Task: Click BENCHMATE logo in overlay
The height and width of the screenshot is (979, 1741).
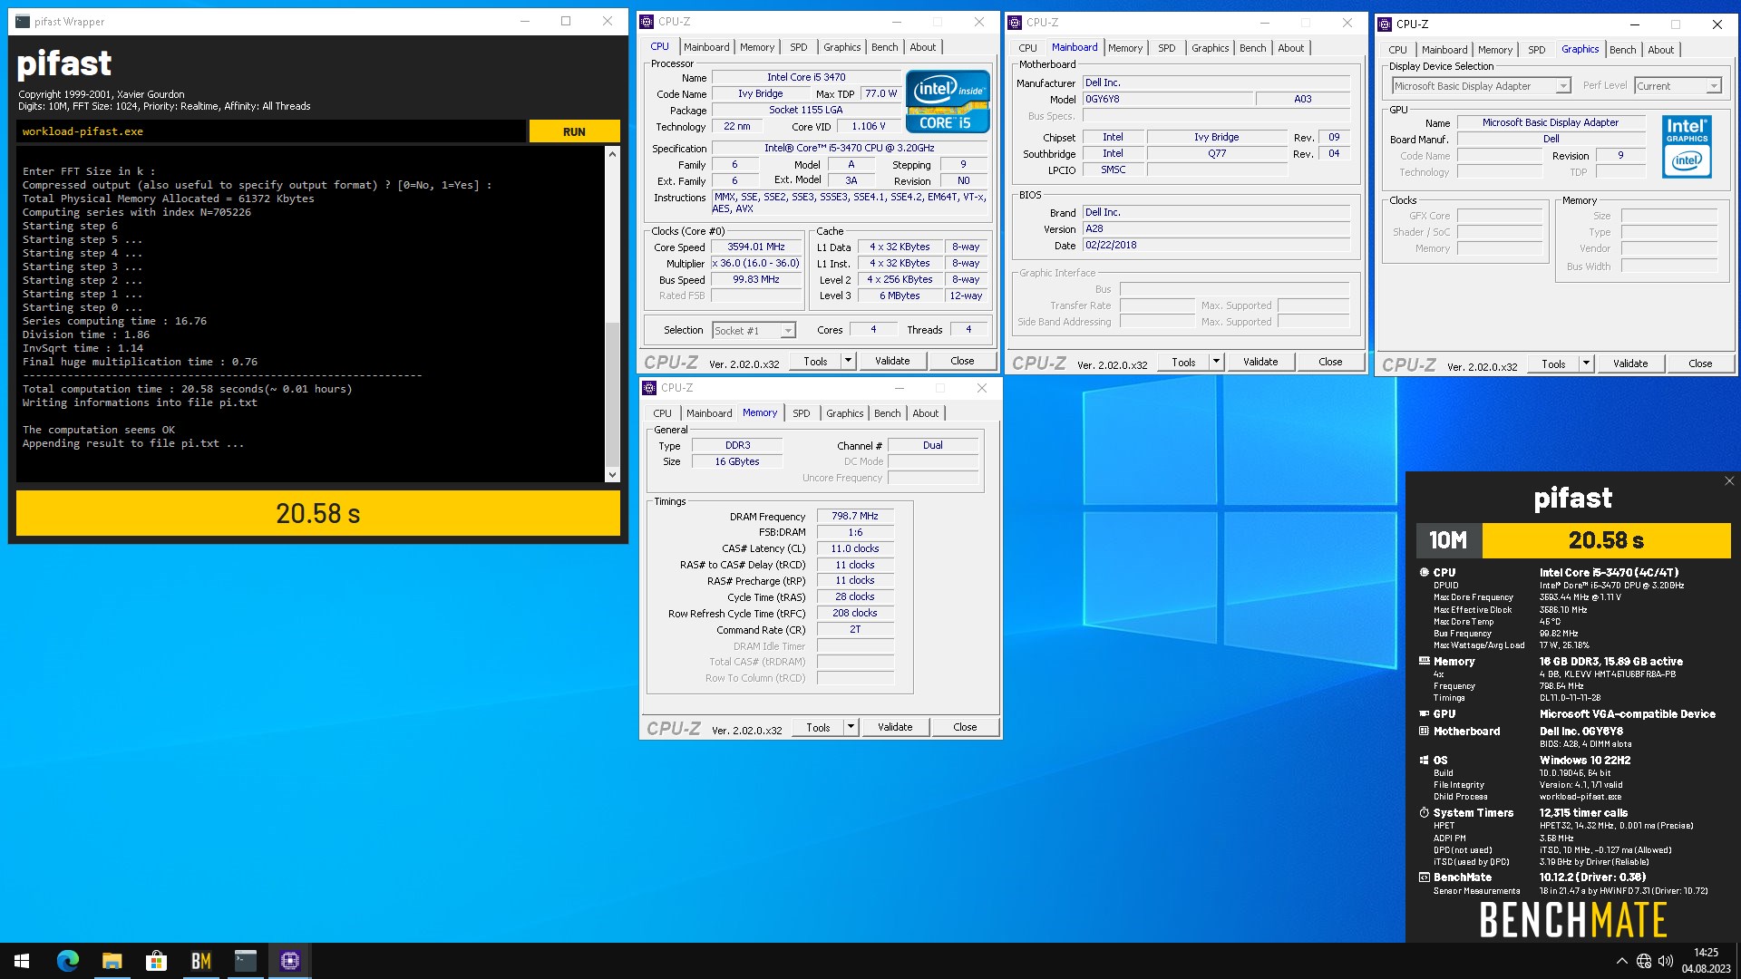Action: (1573, 920)
